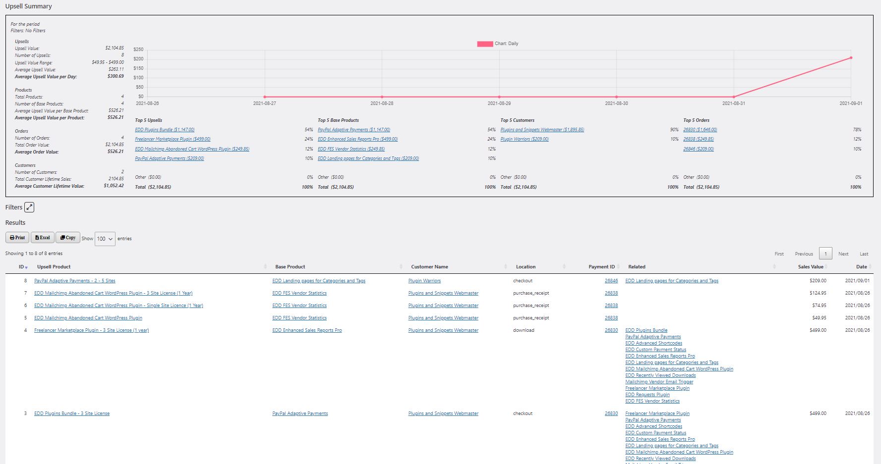This screenshot has width=881, height=464.
Task: Select the $499.00 sales value in row 4
Action: 818,330
